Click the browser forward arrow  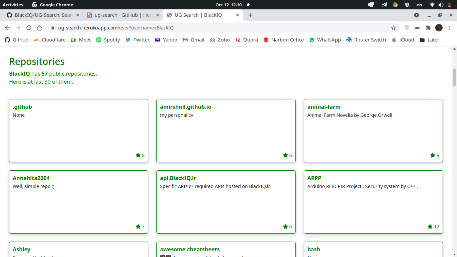pyautogui.click(x=18, y=28)
